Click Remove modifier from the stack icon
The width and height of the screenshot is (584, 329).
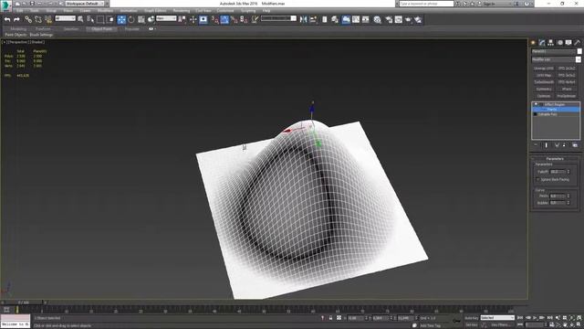pos(564,145)
